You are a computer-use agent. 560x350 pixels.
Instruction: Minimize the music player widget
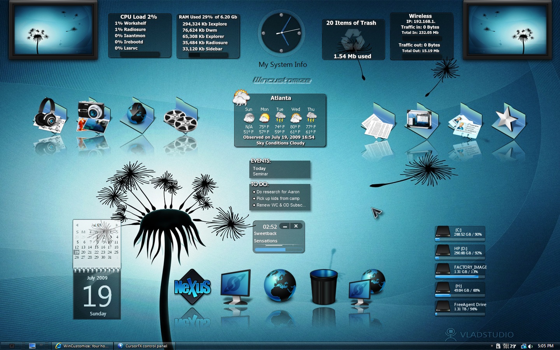(x=285, y=226)
